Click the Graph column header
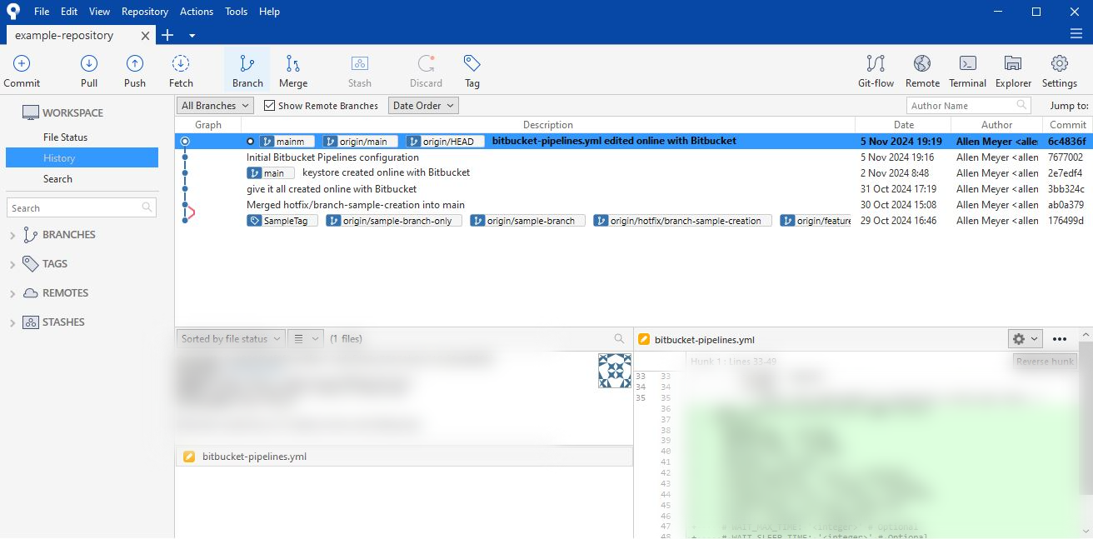 (x=208, y=125)
